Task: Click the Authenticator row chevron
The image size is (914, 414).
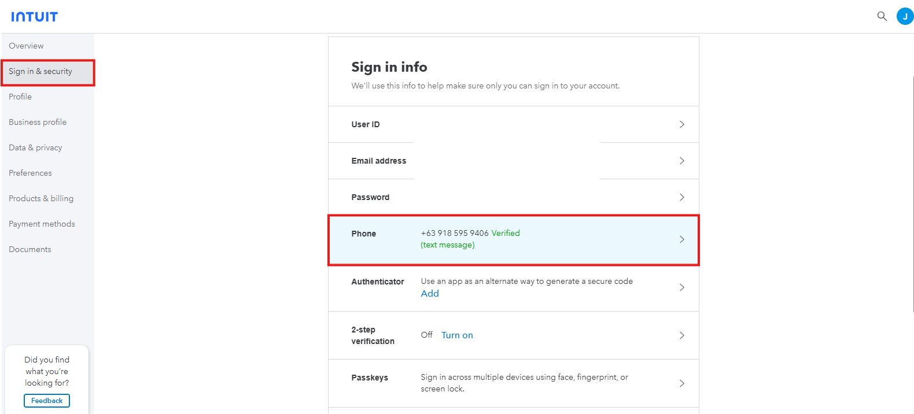Action: (681, 287)
